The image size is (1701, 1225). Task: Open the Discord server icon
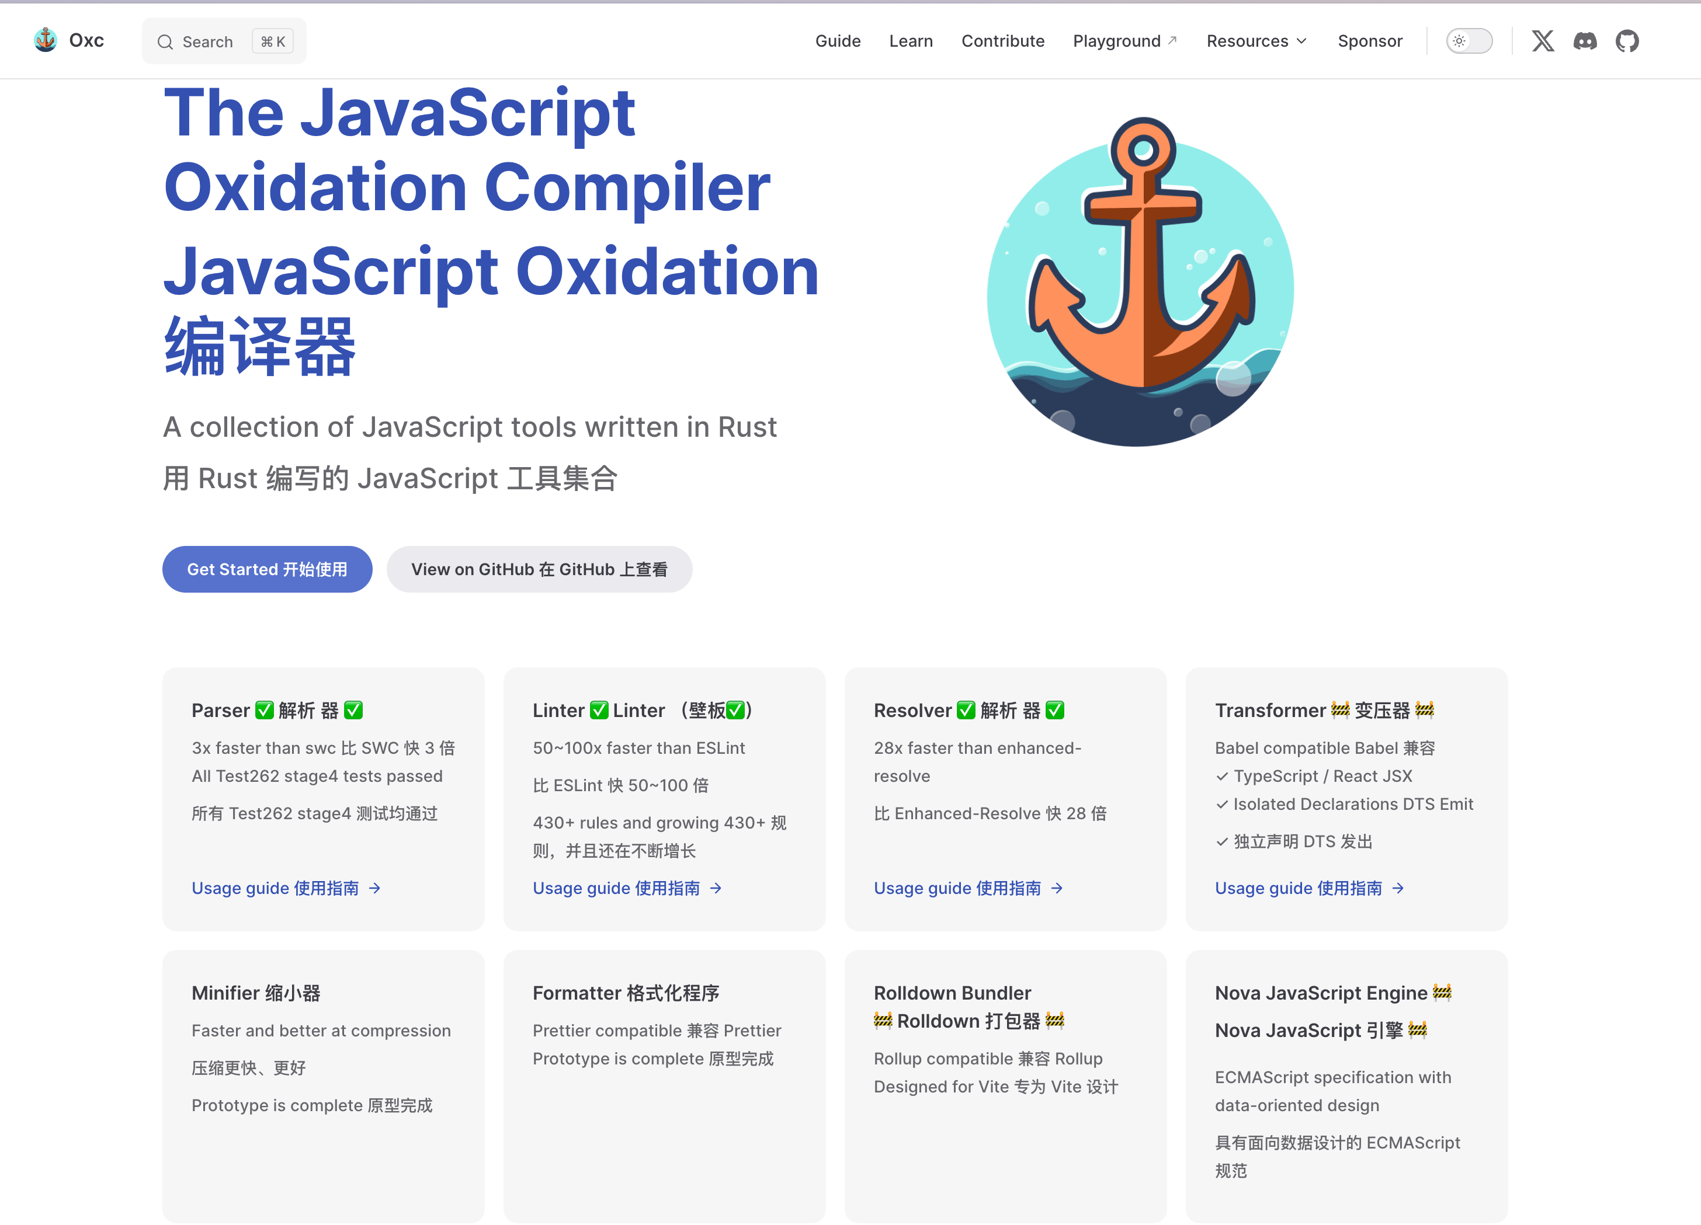(x=1585, y=40)
